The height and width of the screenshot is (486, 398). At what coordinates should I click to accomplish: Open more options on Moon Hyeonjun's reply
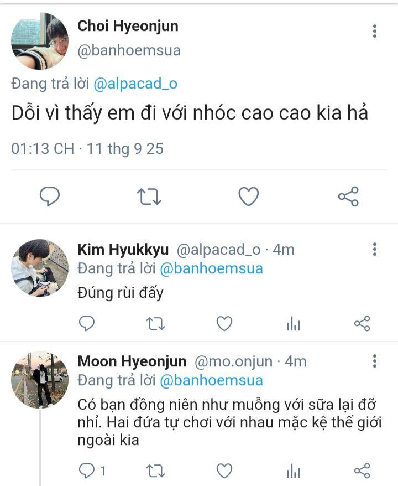click(375, 361)
